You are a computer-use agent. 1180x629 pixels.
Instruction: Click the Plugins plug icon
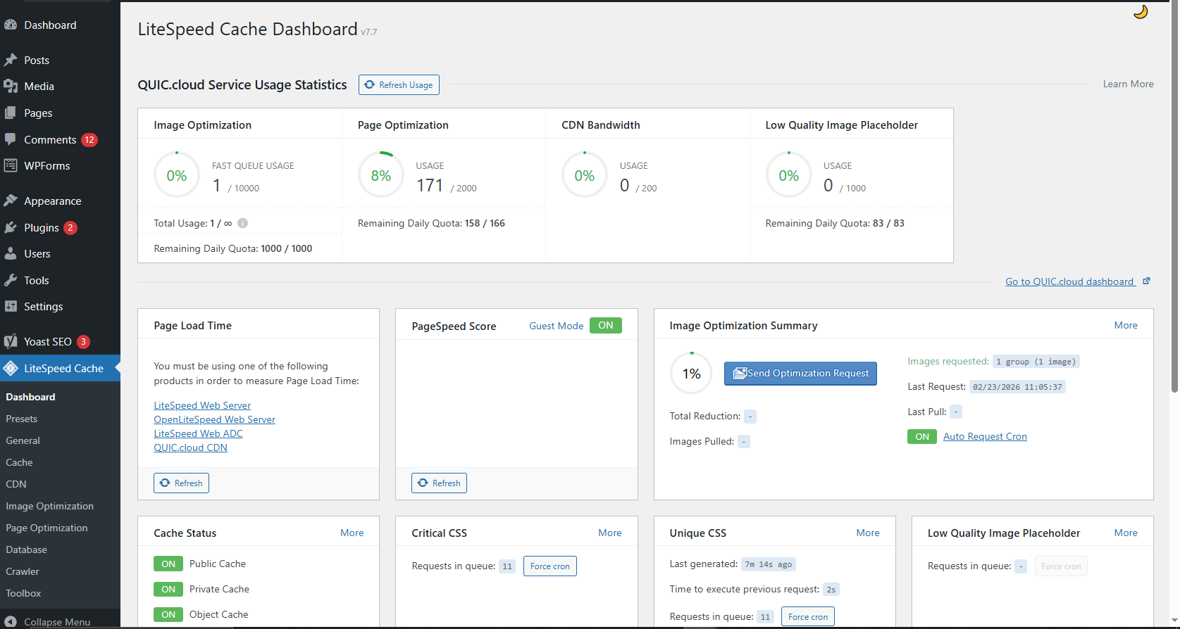tap(11, 227)
